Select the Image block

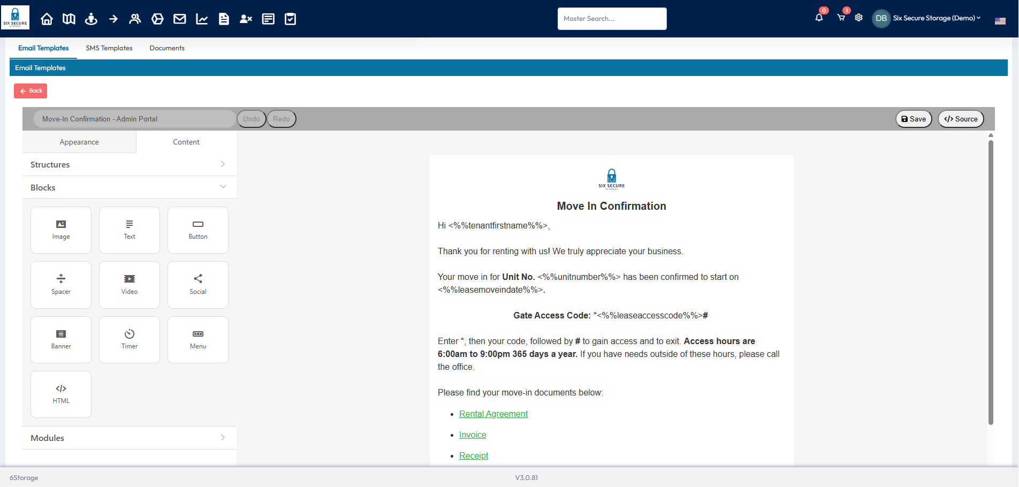(61, 230)
